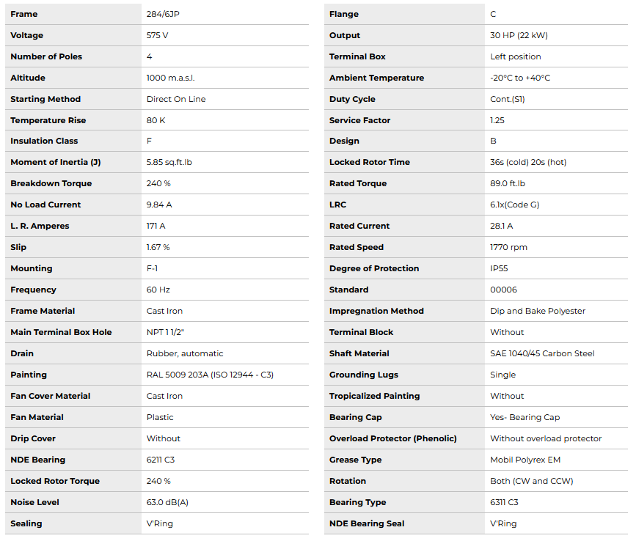Click the Moment of Inertia (J) label
Image resolution: width=636 pixels, height=541 pixels.
pos(56,162)
